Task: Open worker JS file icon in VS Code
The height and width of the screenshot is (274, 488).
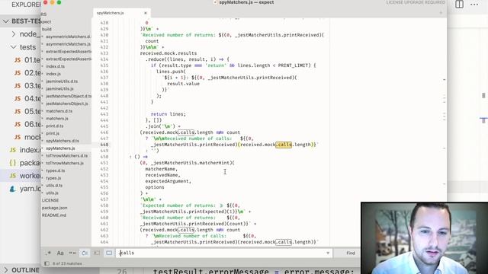Action: [13, 176]
